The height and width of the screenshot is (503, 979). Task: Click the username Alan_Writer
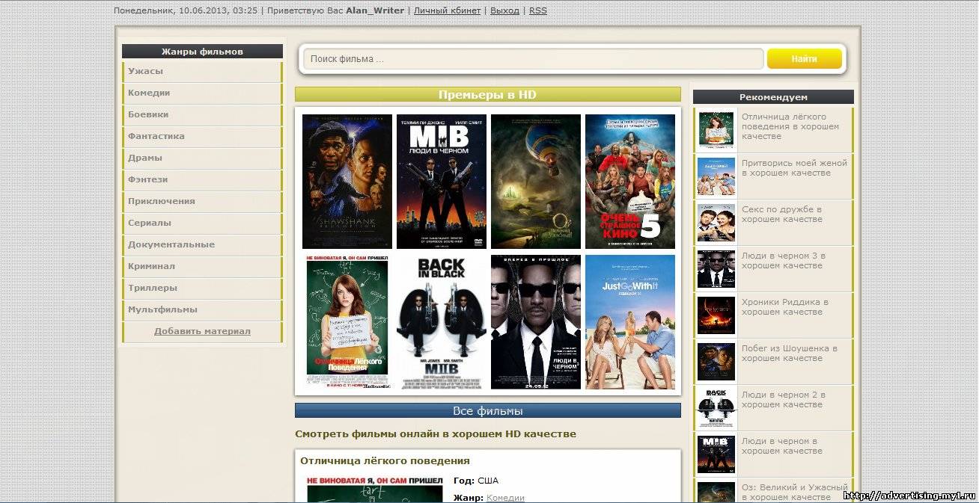click(375, 10)
